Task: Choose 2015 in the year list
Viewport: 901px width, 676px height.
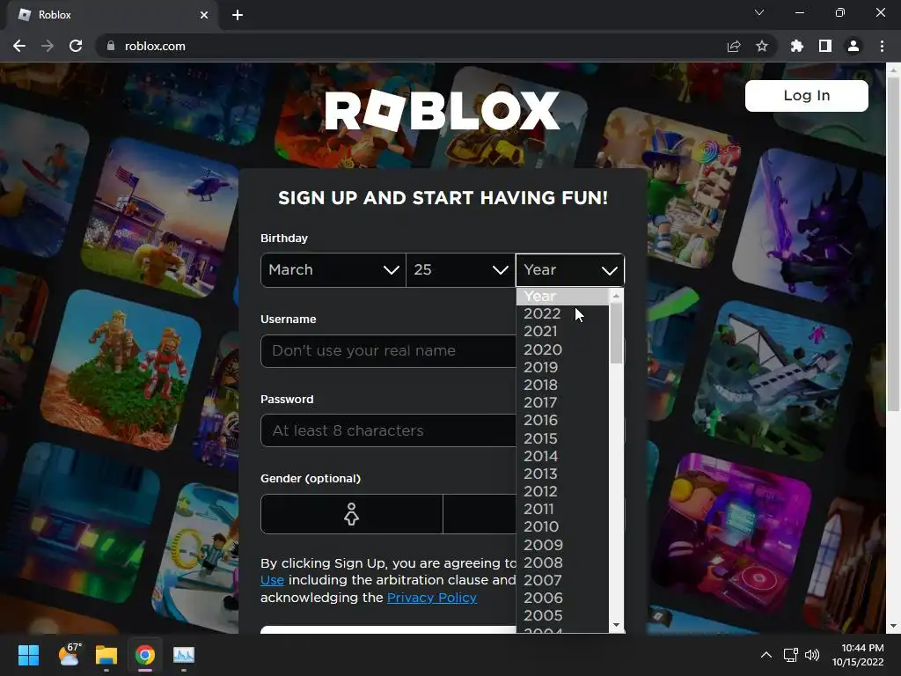Action: tap(562, 438)
